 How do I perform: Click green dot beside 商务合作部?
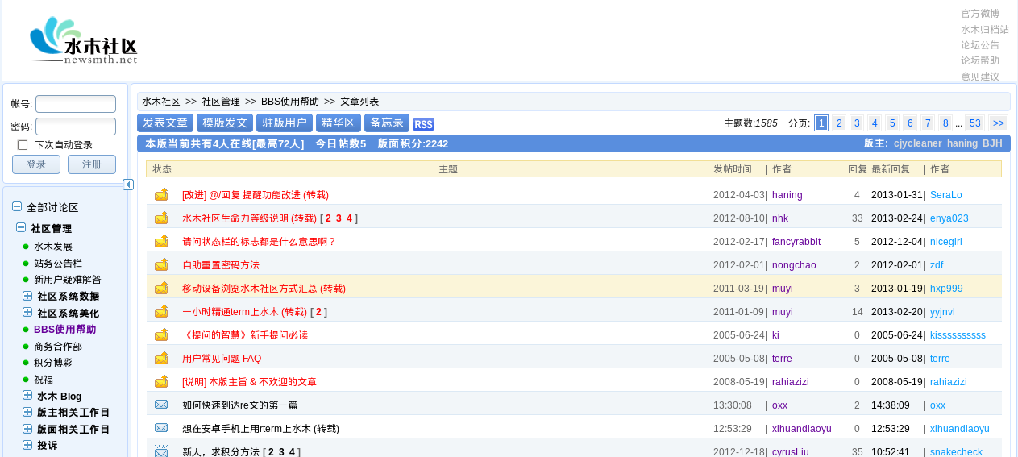pyautogui.click(x=26, y=346)
